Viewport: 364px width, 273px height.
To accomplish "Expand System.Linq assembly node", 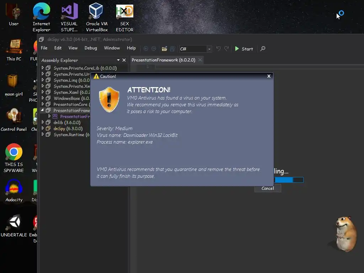I will (x=43, y=80).
